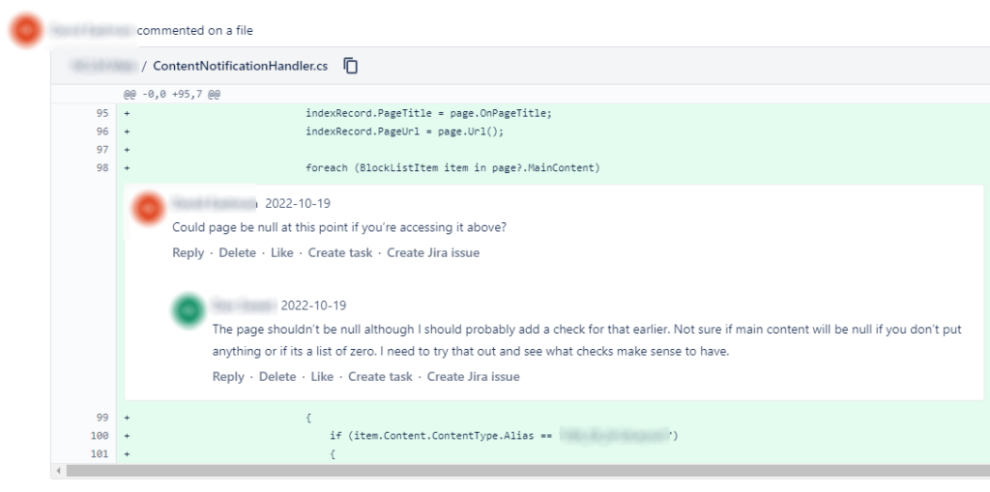Click the 2022-10-19 date on the reply comment
The width and height of the screenshot is (990, 492).
click(x=314, y=305)
